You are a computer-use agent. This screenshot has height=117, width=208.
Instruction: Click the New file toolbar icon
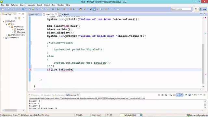coord(3,9)
